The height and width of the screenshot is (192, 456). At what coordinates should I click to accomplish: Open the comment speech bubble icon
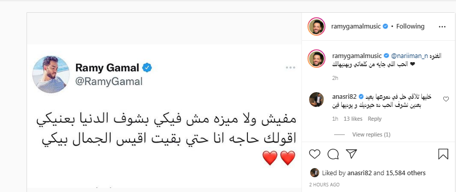click(x=333, y=154)
